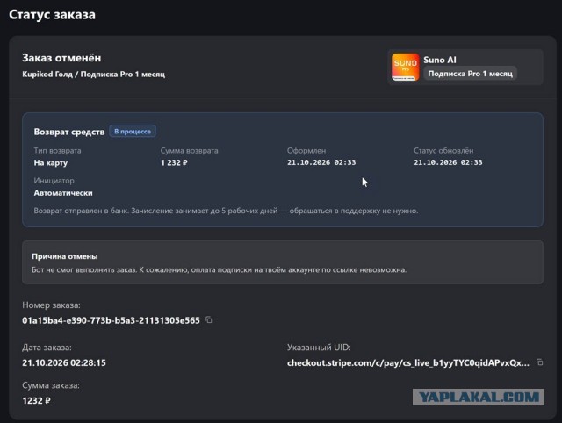
Task: Click order date '21.10.2026 02:28:15'
Action: pyautogui.click(x=64, y=362)
